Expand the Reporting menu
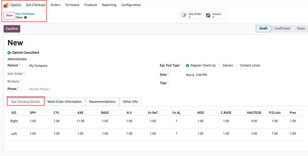The height and width of the screenshot is (156, 308). tap(109, 5)
